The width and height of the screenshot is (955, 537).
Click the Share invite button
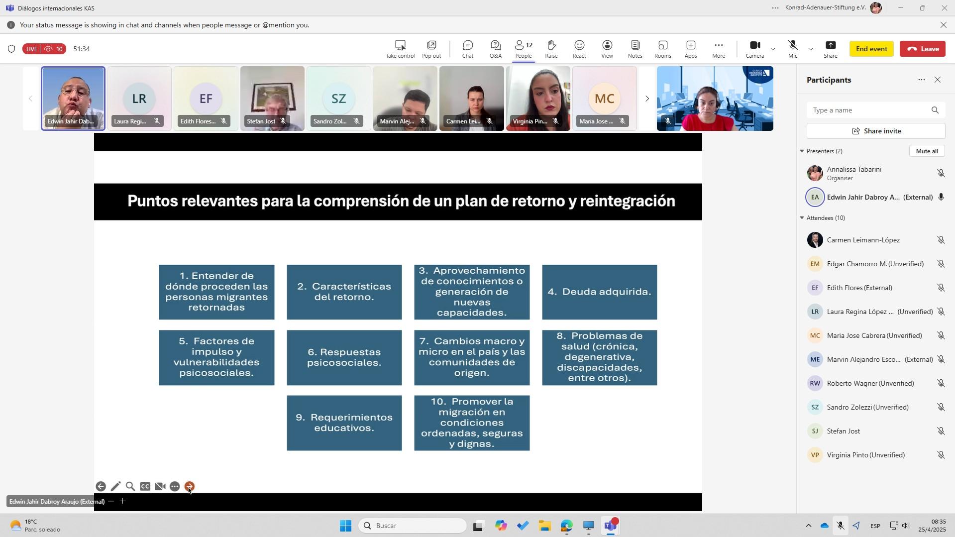coord(875,131)
